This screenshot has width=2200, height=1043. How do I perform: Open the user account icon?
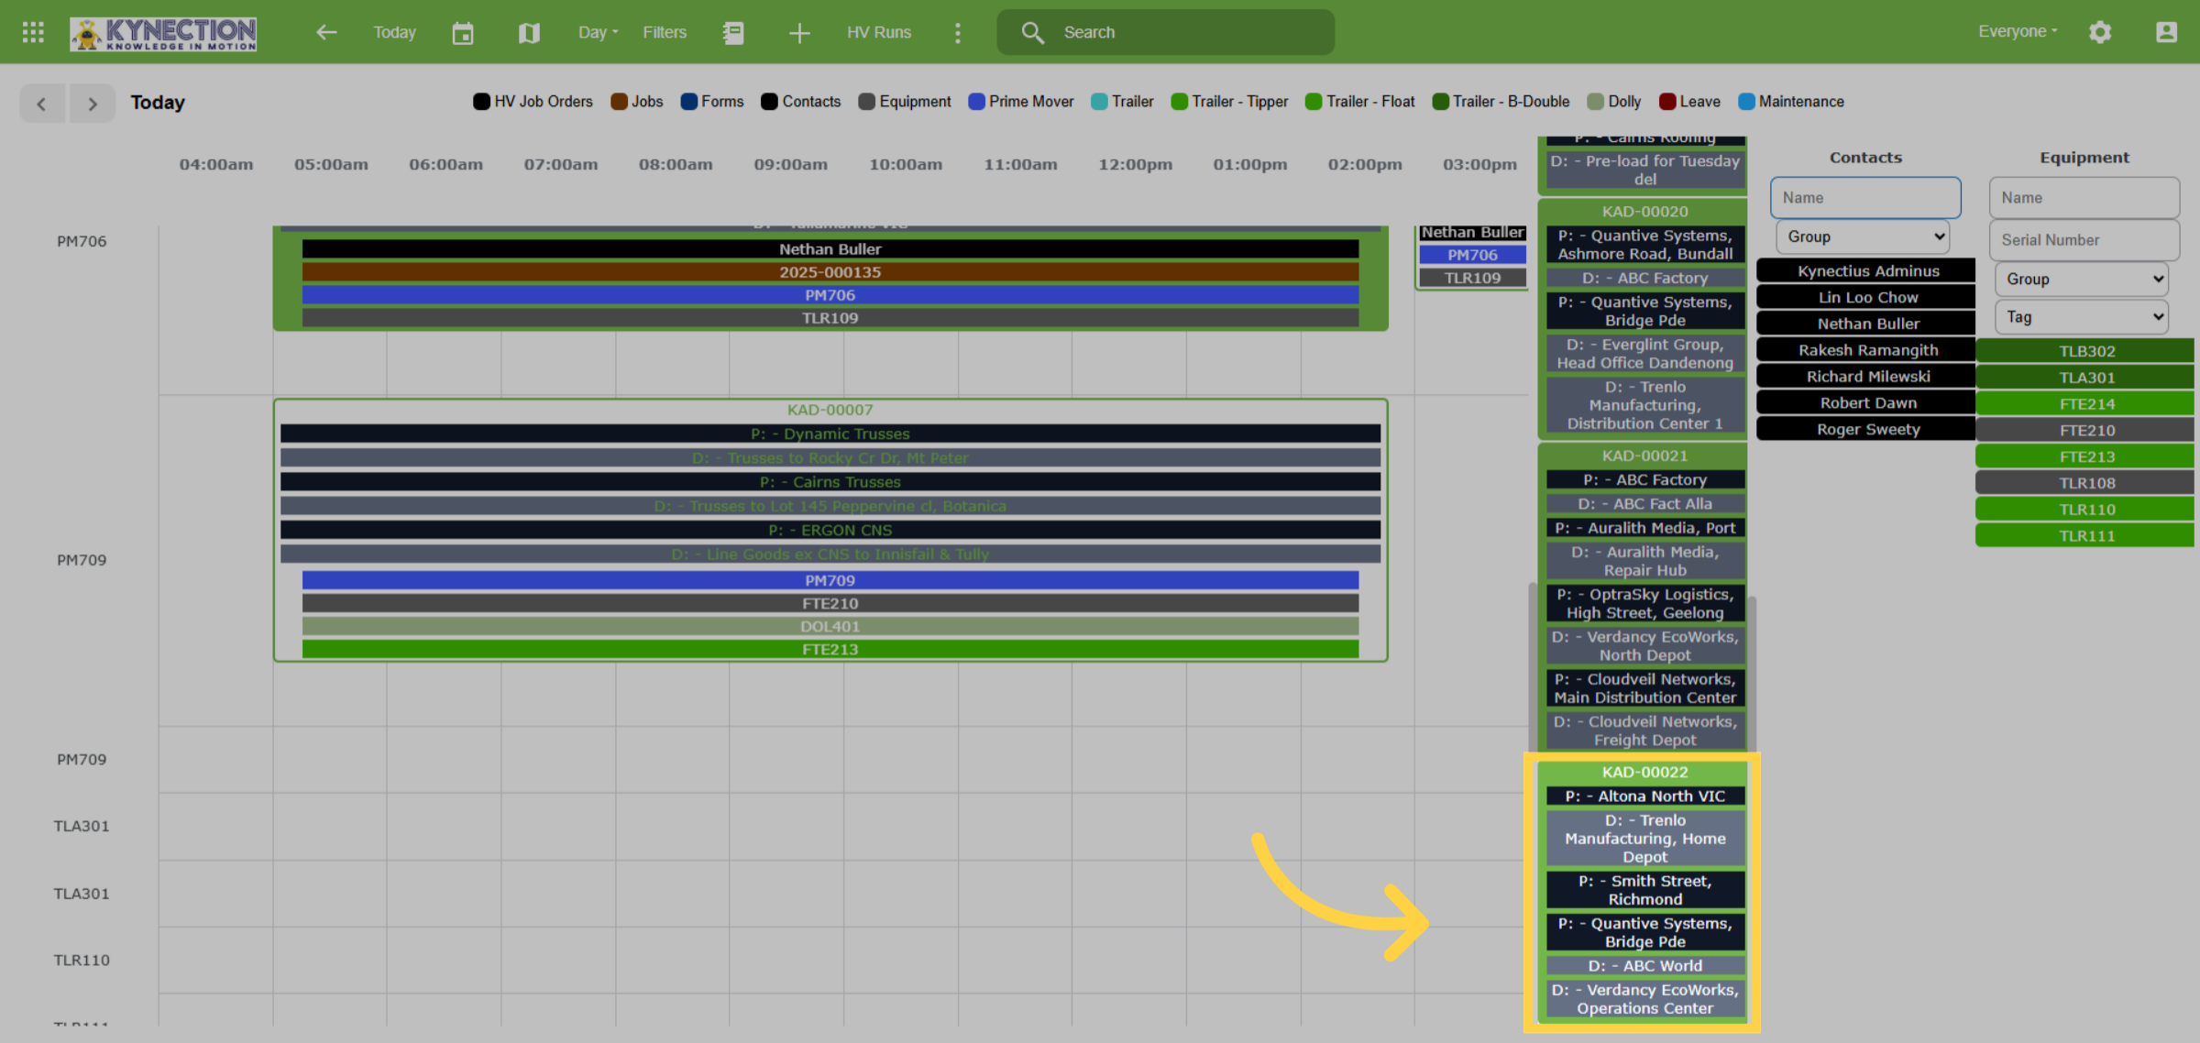2166,32
